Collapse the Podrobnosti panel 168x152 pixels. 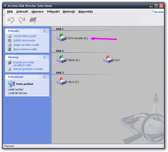click(45, 77)
